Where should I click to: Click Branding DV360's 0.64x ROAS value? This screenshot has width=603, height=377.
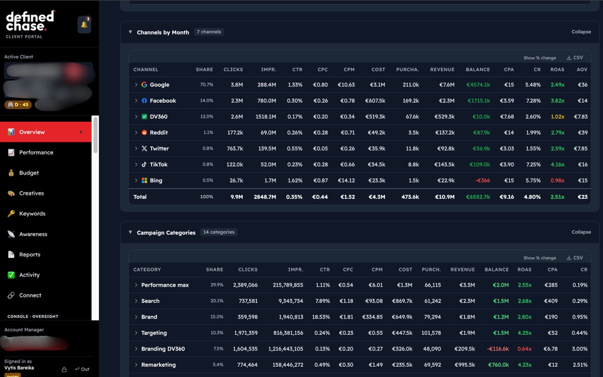tap(524, 349)
